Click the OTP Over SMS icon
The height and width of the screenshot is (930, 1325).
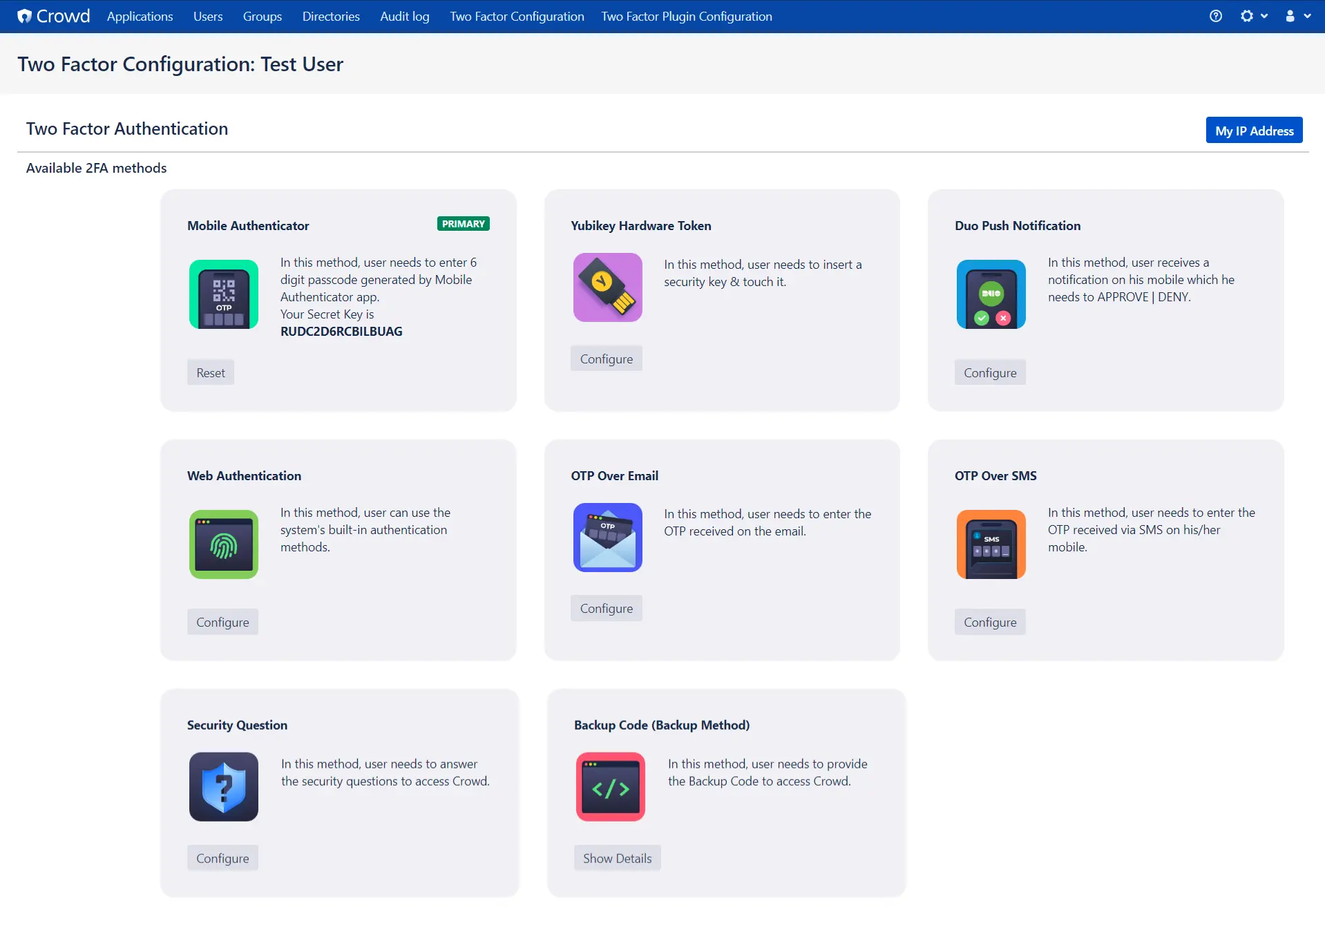coord(991,544)
